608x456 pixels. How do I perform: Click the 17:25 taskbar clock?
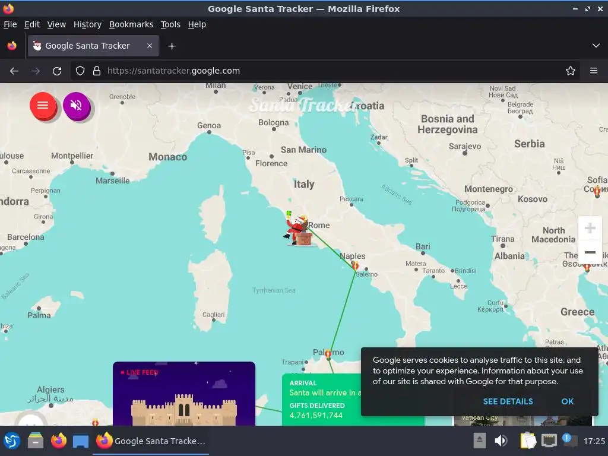[x=594, y=441]
